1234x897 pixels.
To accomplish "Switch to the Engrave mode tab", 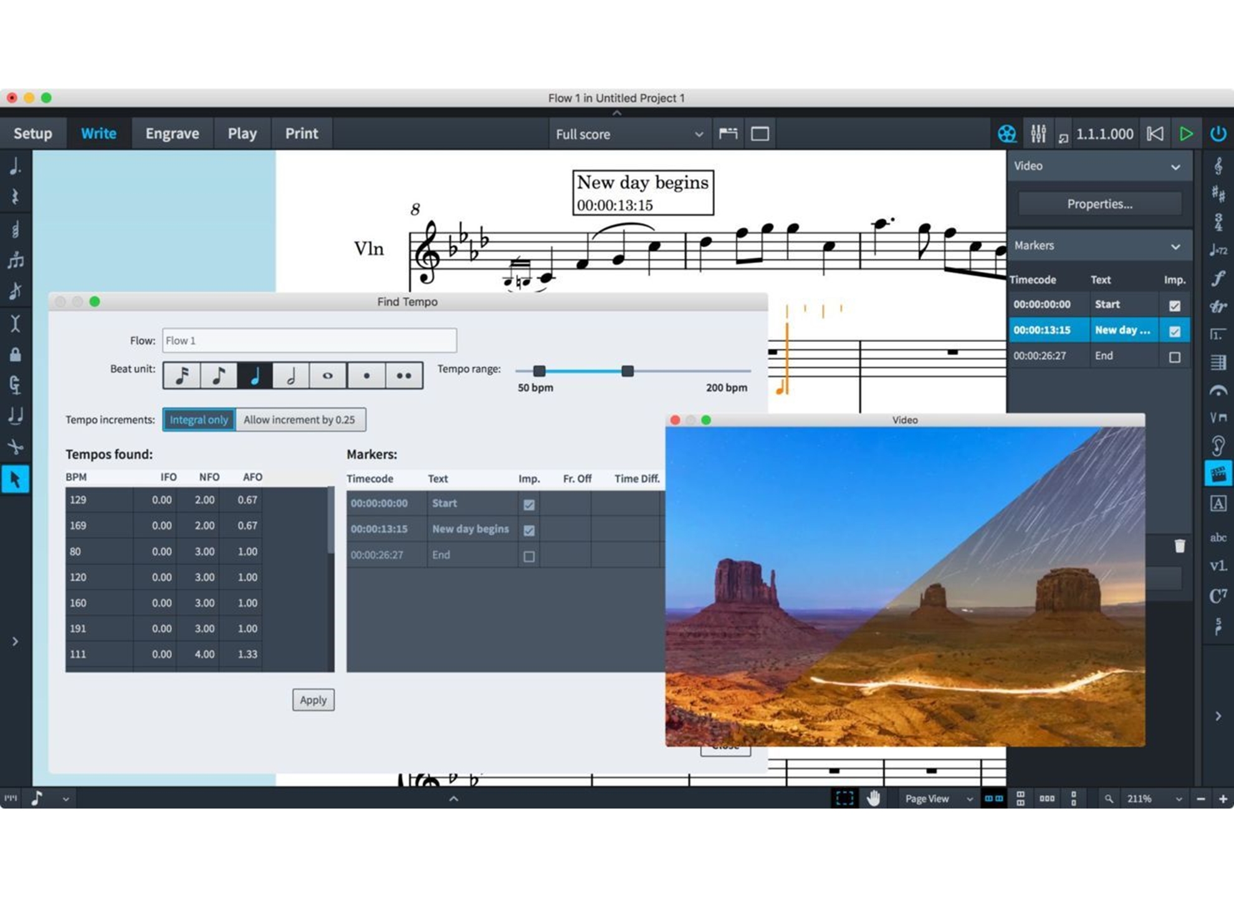I will tap(172, 133).
